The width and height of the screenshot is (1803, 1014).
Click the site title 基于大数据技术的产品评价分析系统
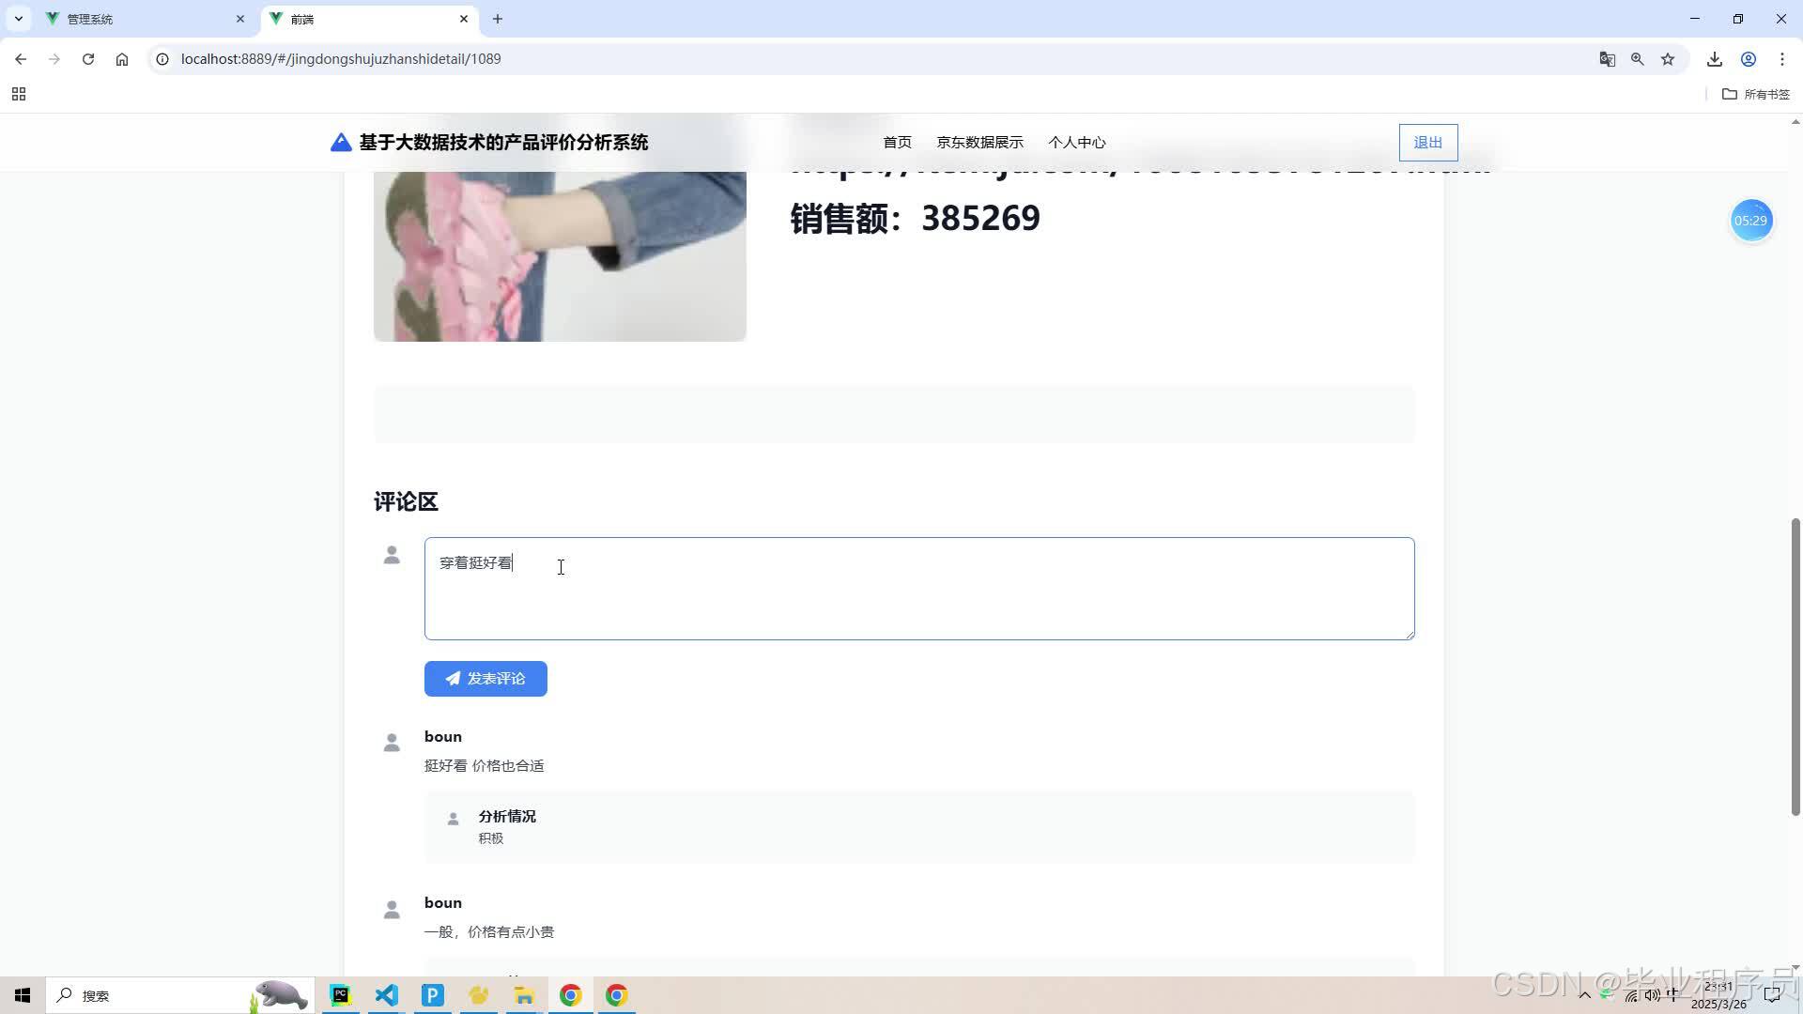click(x=503, y=143)
